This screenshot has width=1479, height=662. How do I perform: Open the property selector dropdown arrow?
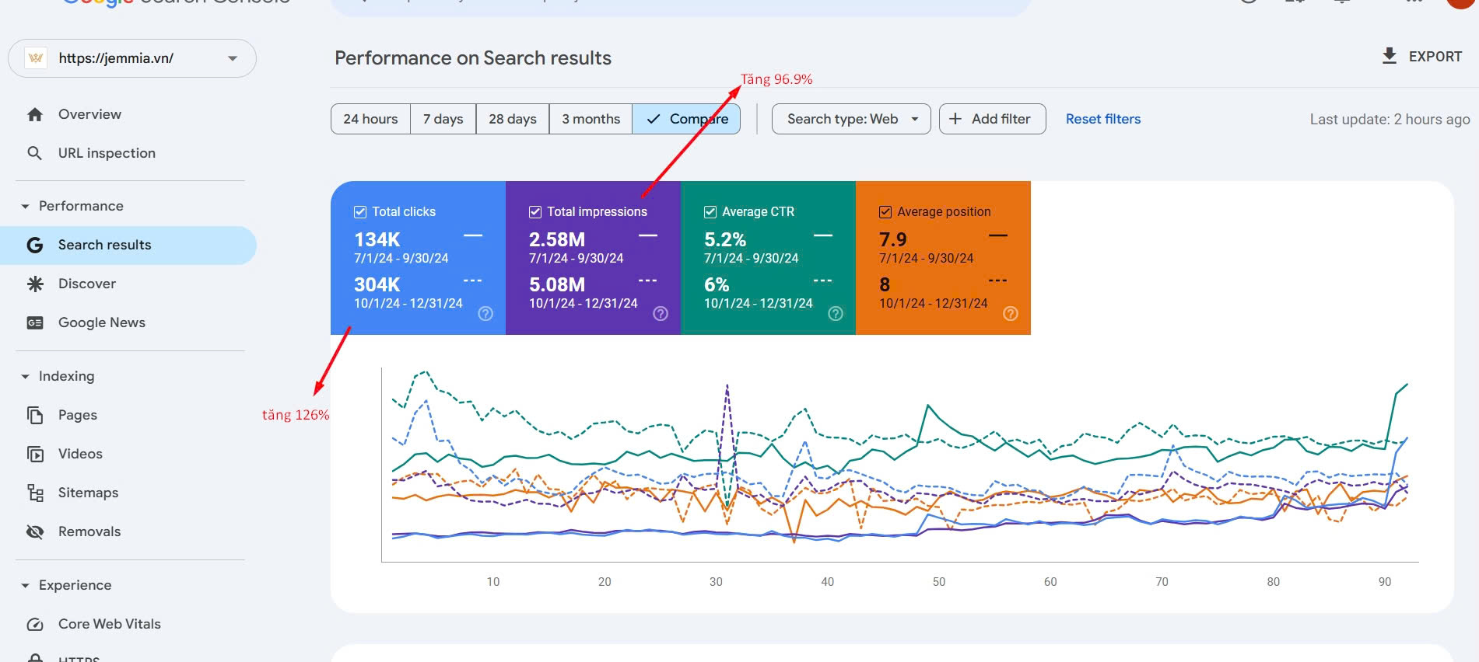233,58
